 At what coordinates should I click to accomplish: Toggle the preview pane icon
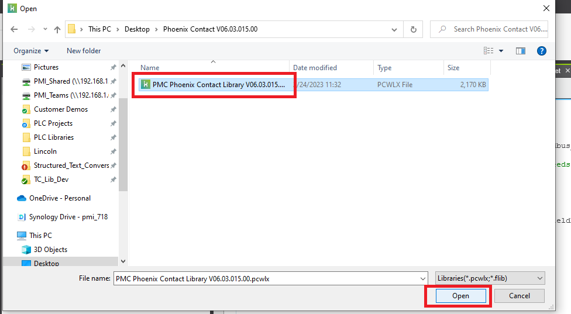click(x=520, y=51)
